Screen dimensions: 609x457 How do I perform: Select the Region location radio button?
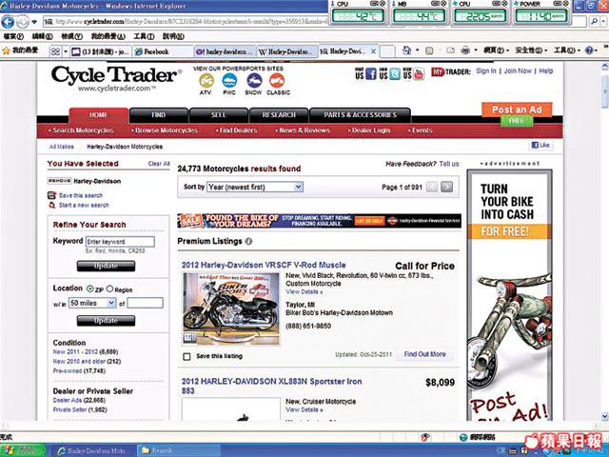[109, 289]
